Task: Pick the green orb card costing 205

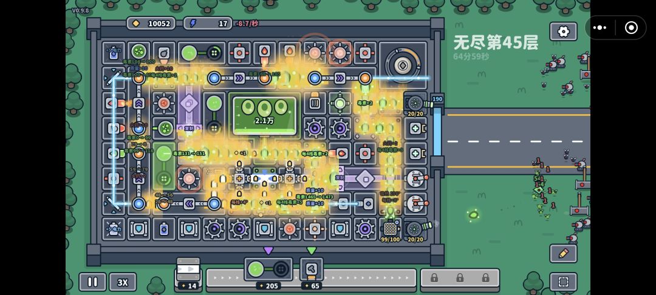Action: [x=268, y=274]
